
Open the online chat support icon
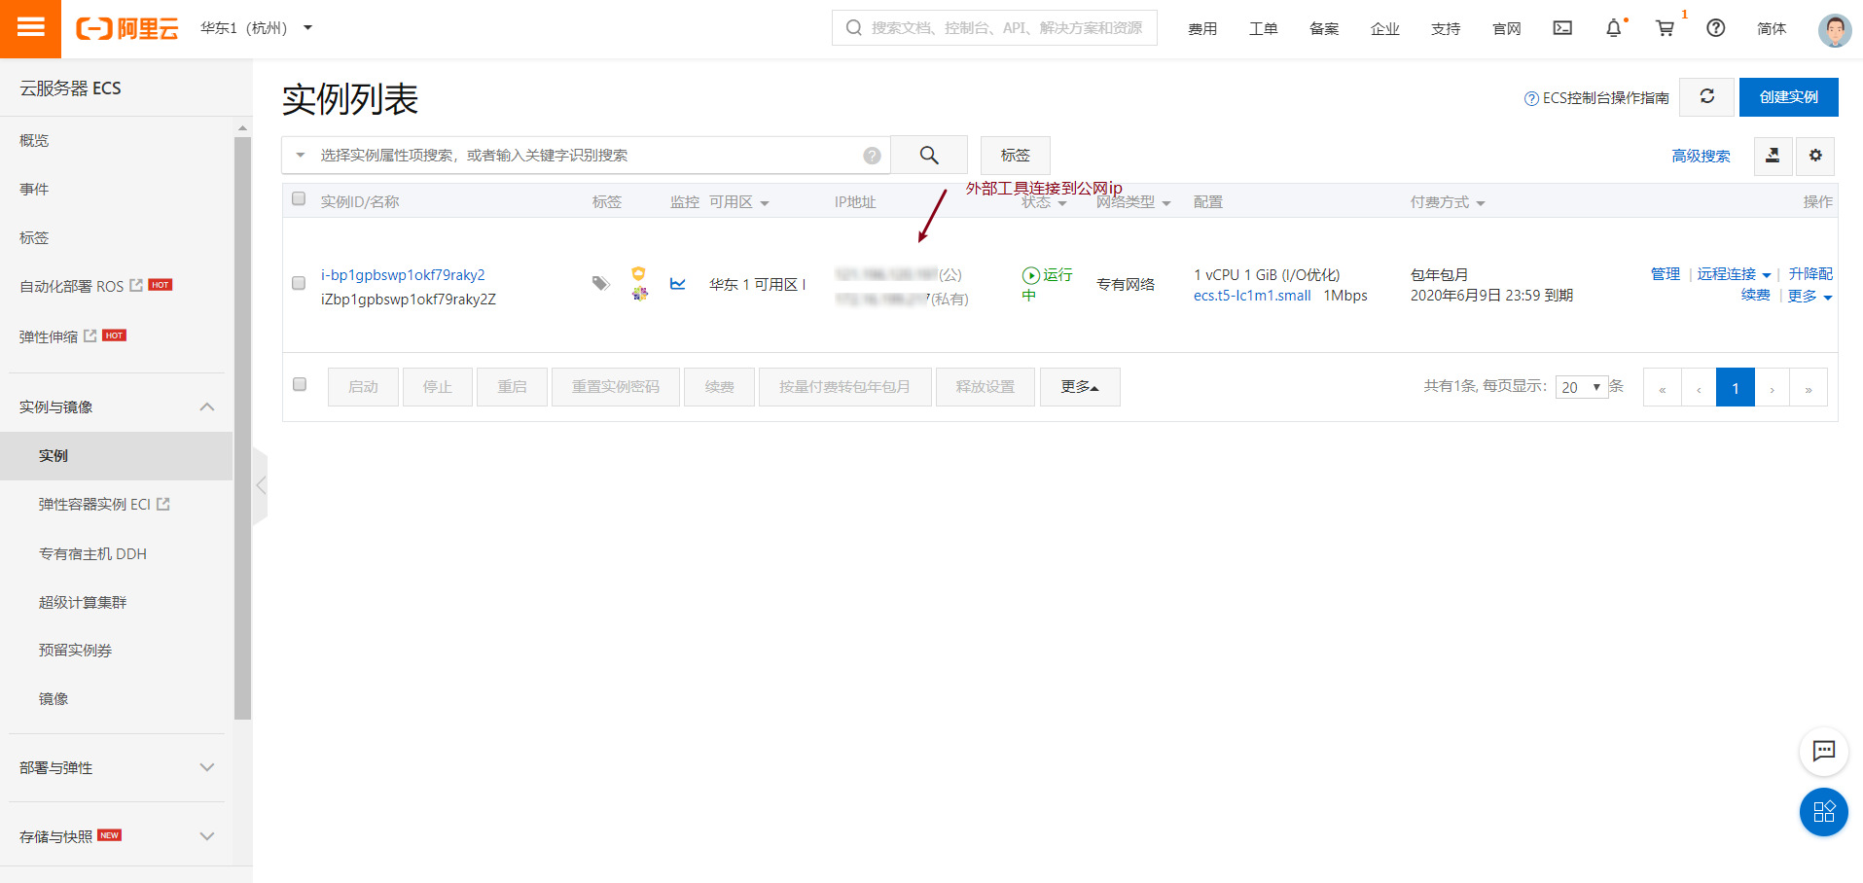coord(1824,752)
